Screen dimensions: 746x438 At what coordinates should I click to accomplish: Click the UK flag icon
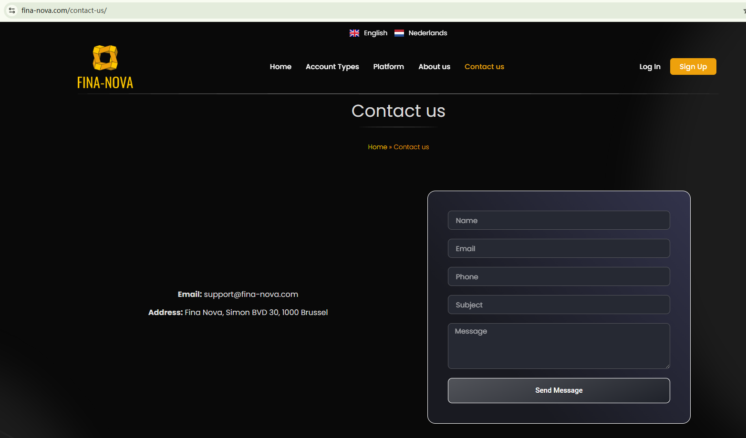tap(354, 33)
